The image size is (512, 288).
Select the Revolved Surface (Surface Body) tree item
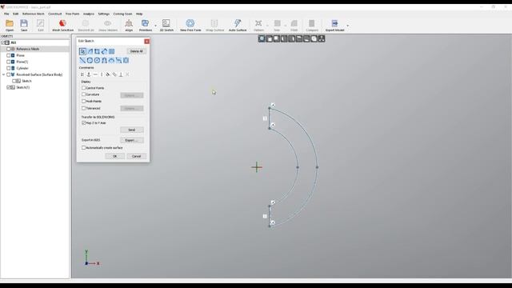click(x=39, y=74)
